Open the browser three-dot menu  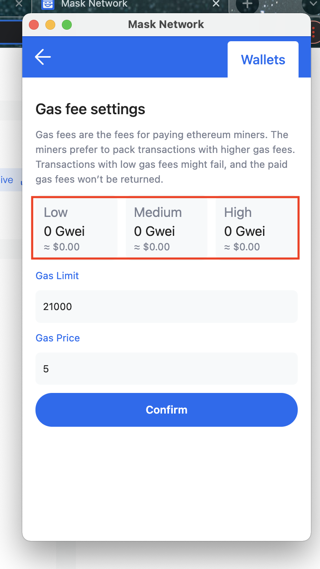[x=315, y=34]
